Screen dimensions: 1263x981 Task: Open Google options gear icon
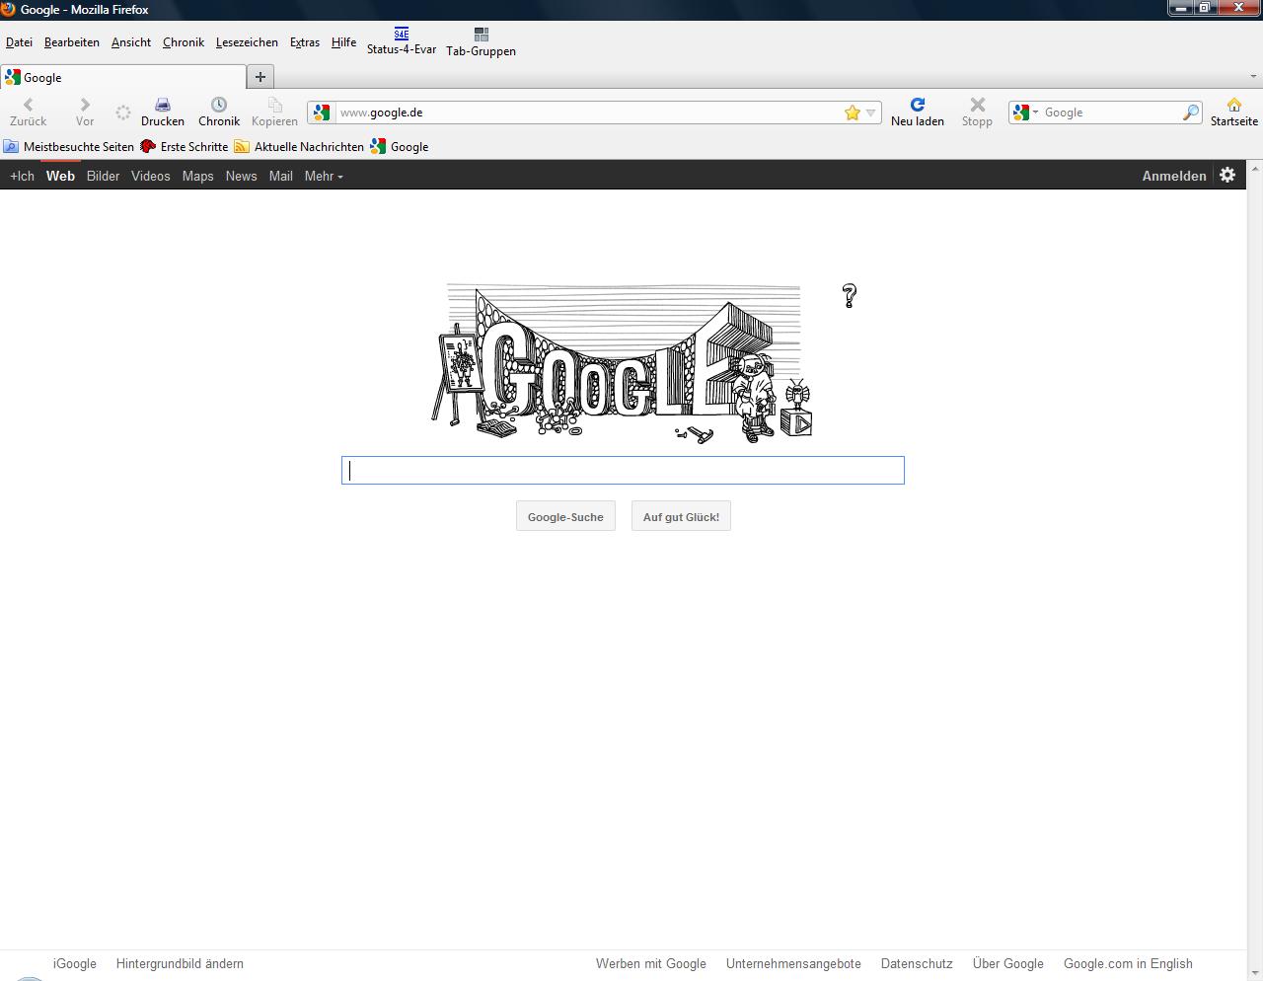pyautogui.click(x=1227, y=175)
